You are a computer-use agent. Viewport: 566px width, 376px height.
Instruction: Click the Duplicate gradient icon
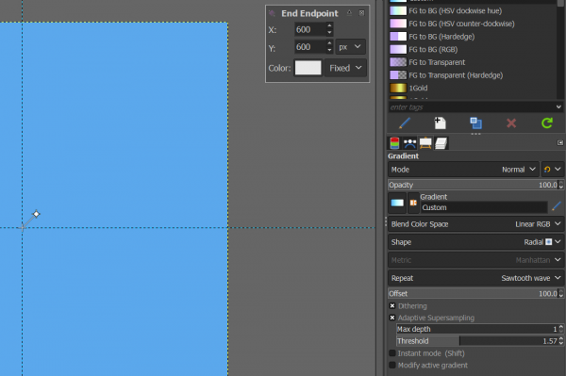point(475,123)
